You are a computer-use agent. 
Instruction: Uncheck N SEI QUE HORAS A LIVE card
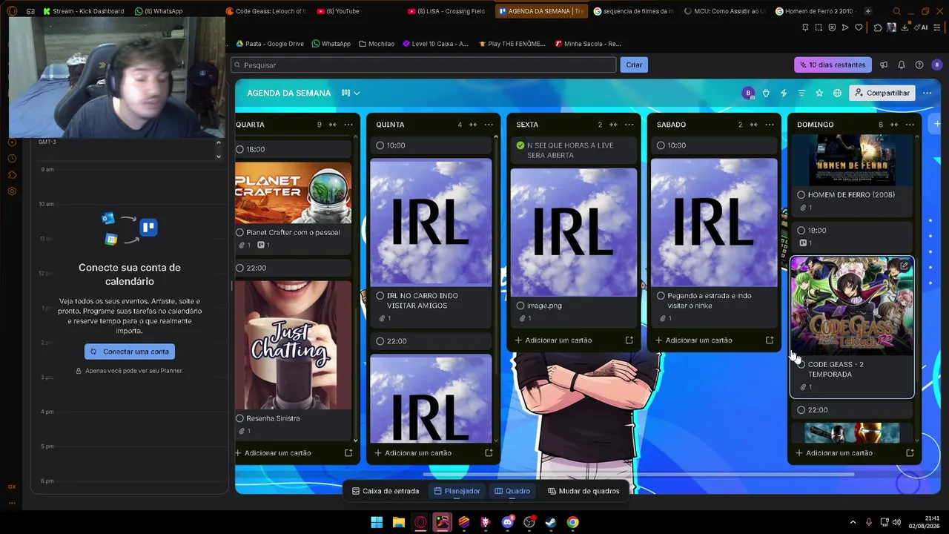(520, 145)
